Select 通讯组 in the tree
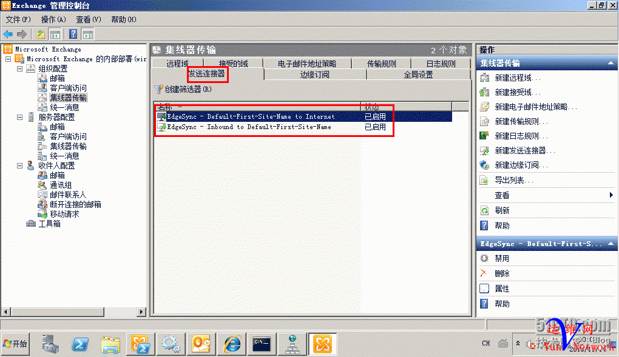The image size is (619, 357). point(61,185)
